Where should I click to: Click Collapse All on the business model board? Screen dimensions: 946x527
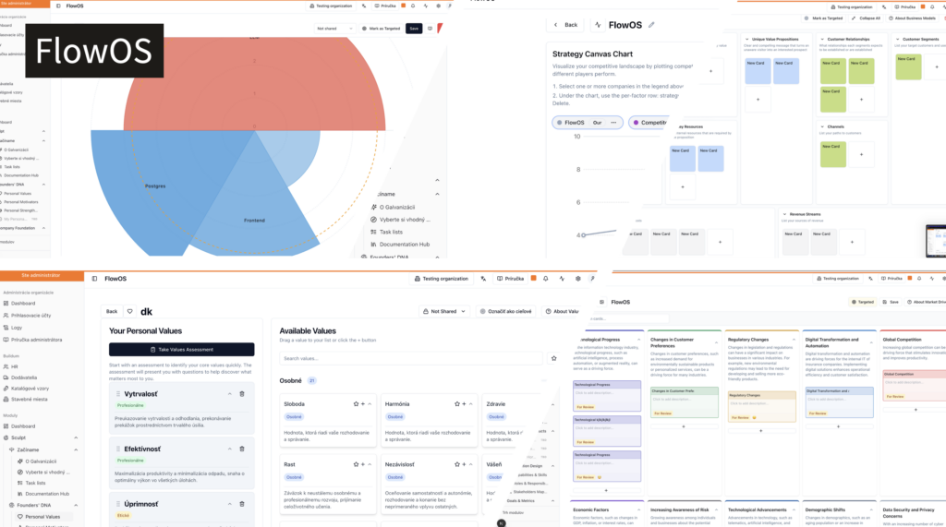tap(866, 18)
